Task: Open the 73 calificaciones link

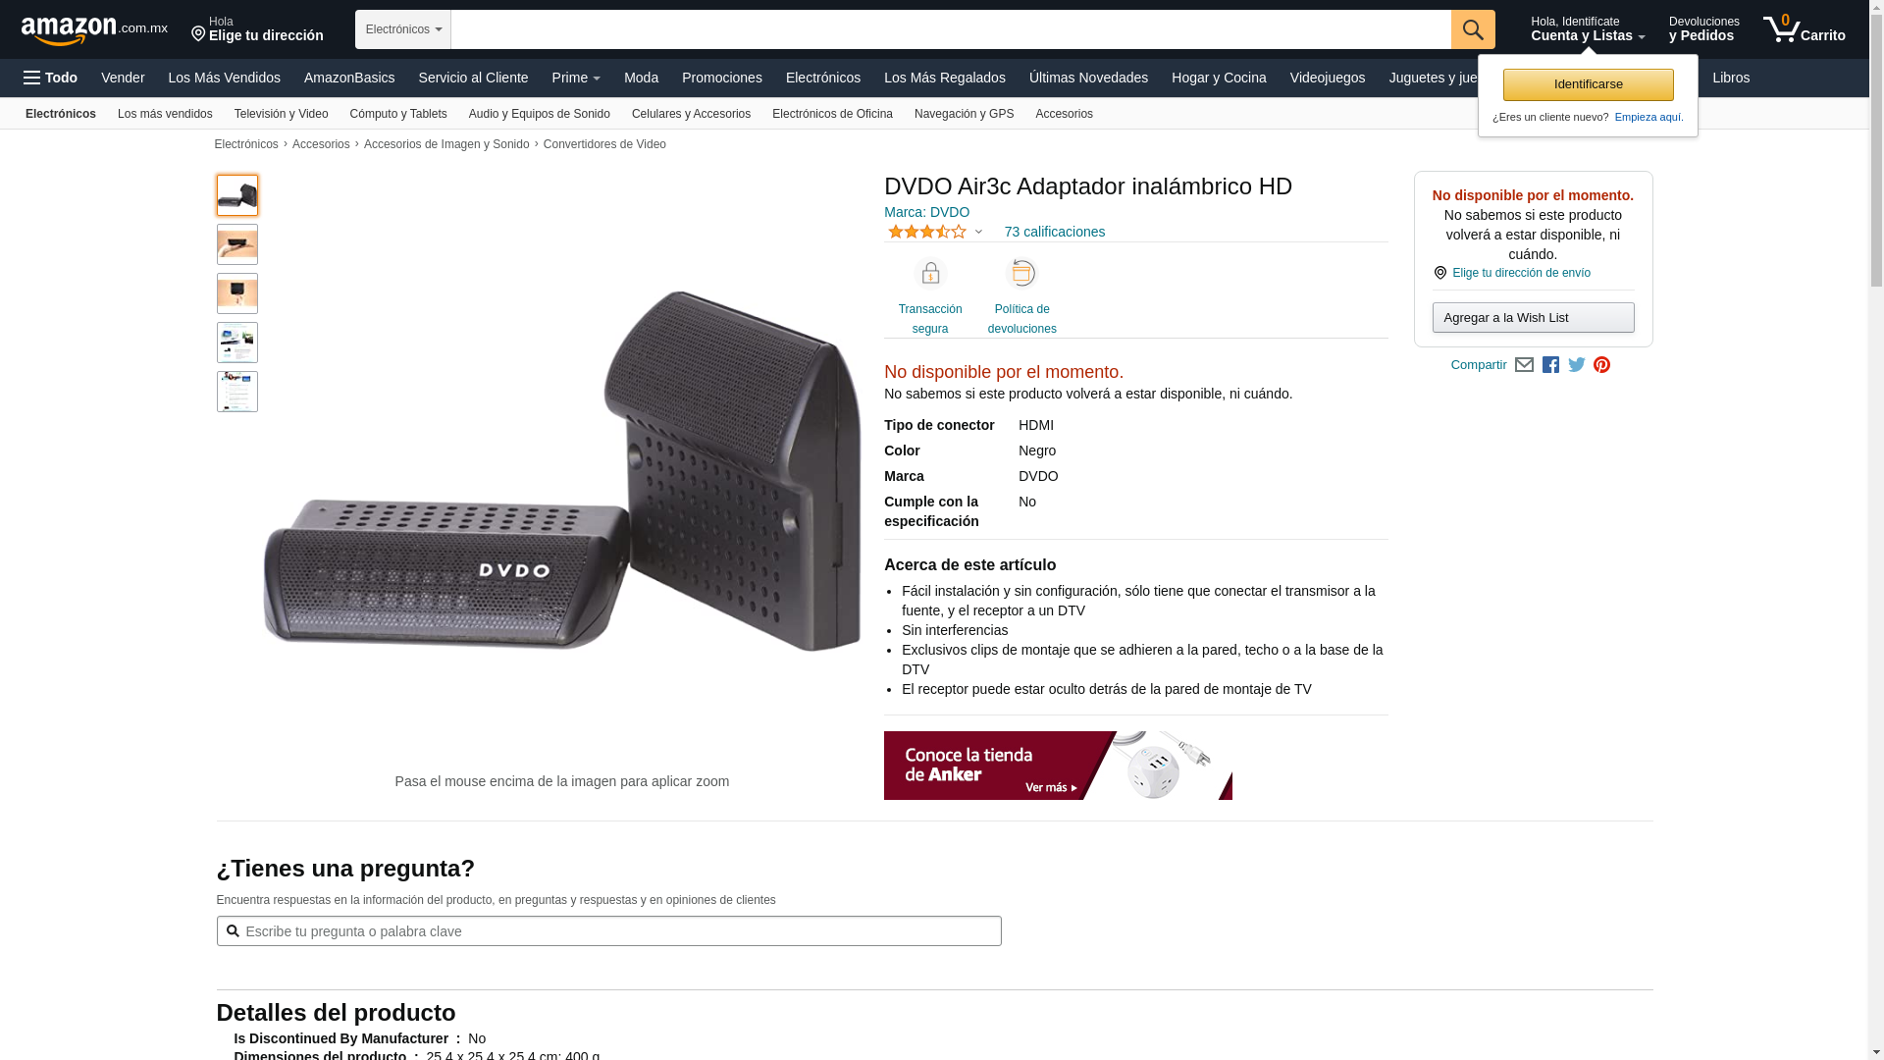Action: [x=1054, y=232]
